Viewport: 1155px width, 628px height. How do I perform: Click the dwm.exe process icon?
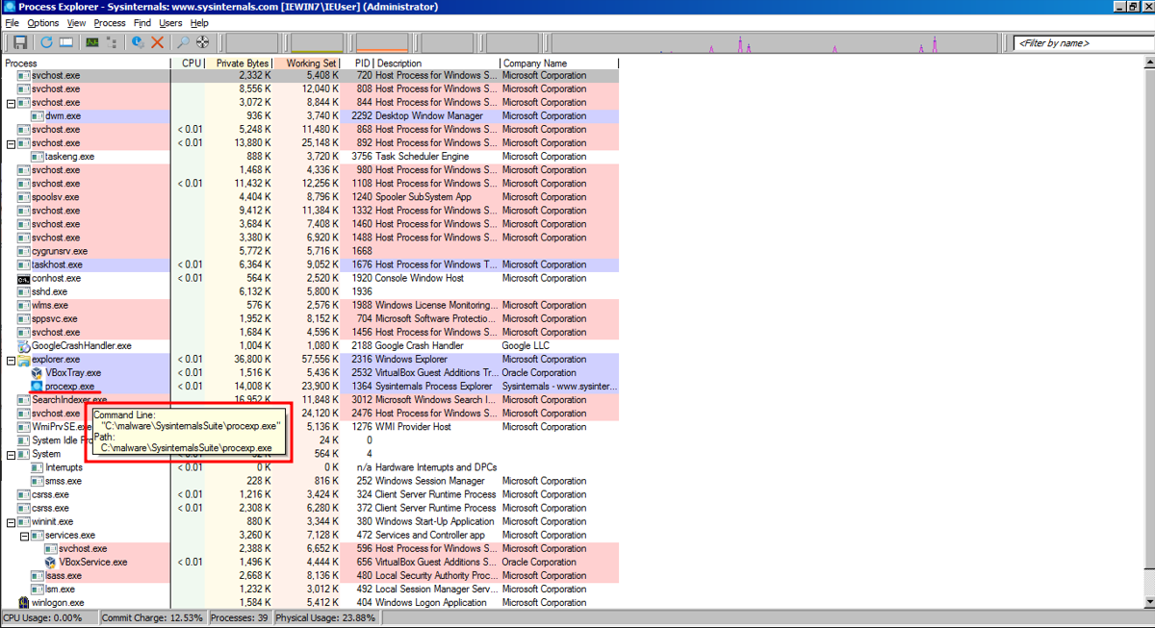(x=38, y=115)
